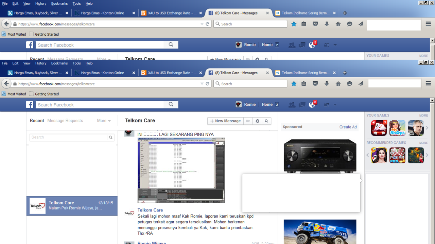Screen dimensions: 435x244
Task: Show previous Recommended Games with left arrow
Action: click(x=367, y=155)
